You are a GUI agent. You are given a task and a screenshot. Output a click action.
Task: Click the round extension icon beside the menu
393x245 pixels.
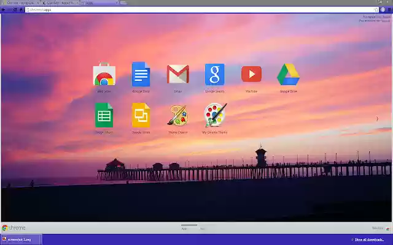click(383, 10)
